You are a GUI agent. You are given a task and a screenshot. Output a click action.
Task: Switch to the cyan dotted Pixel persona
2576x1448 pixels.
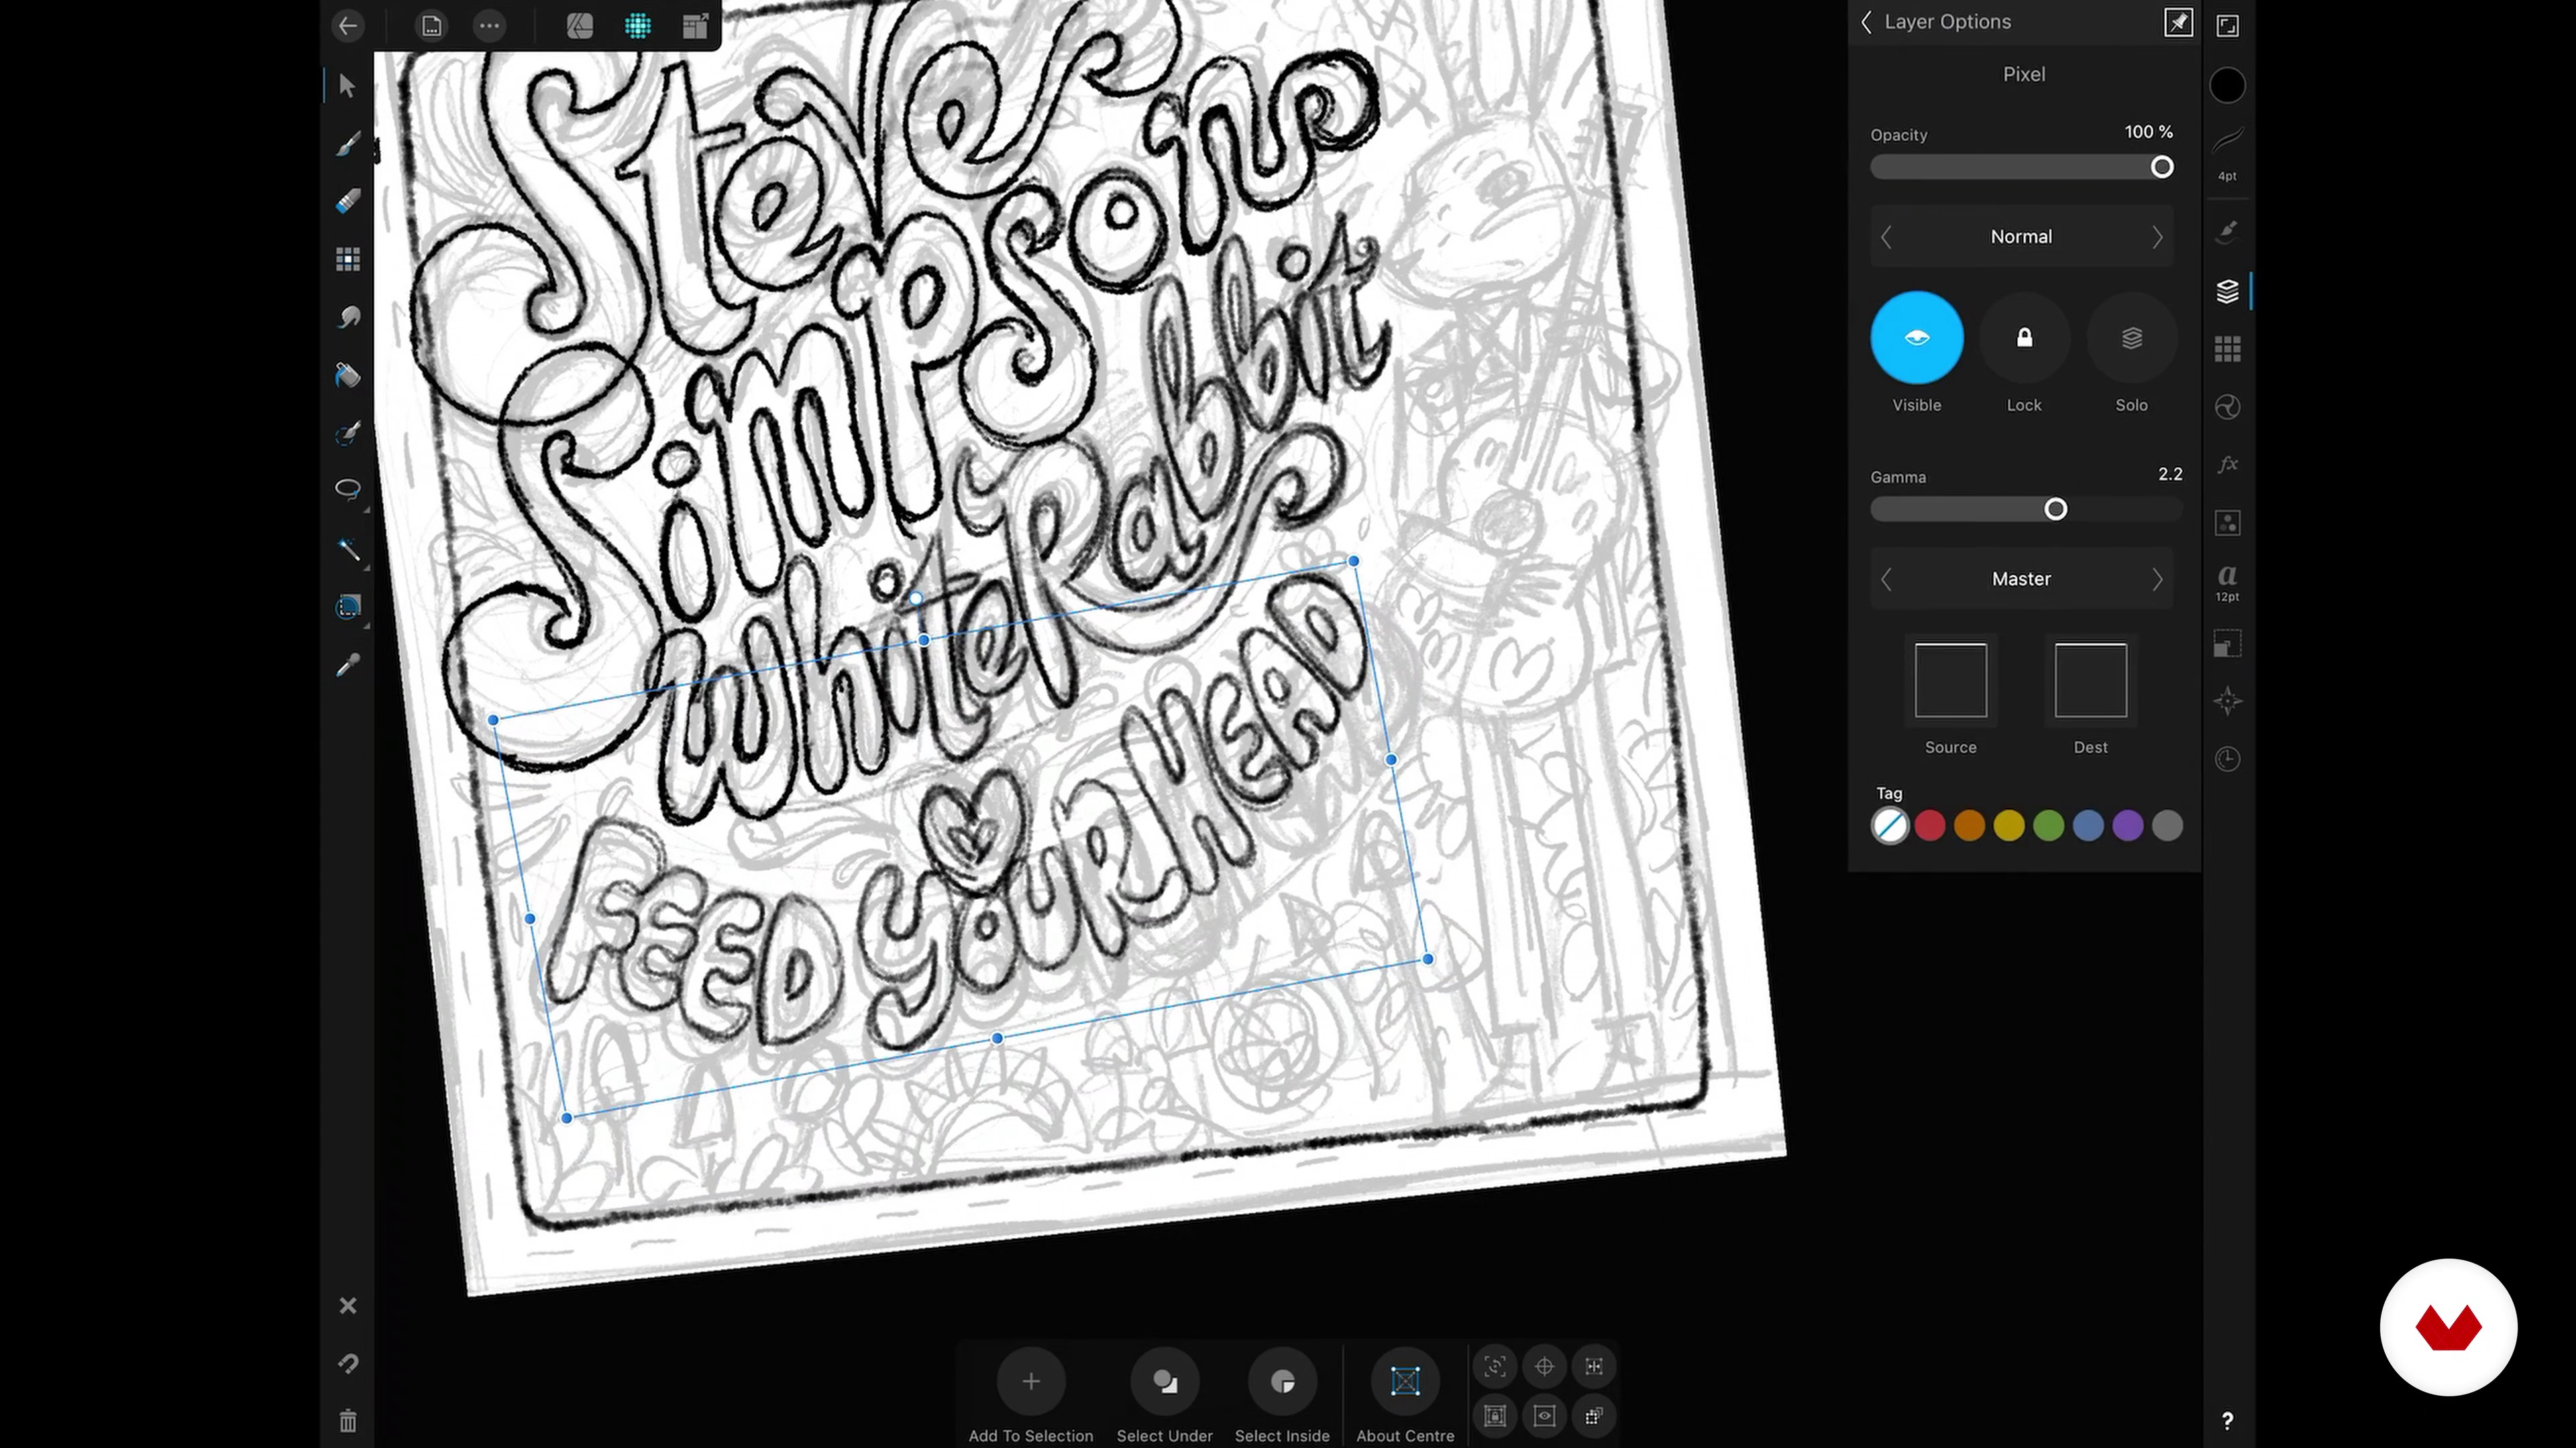[638, 26]
